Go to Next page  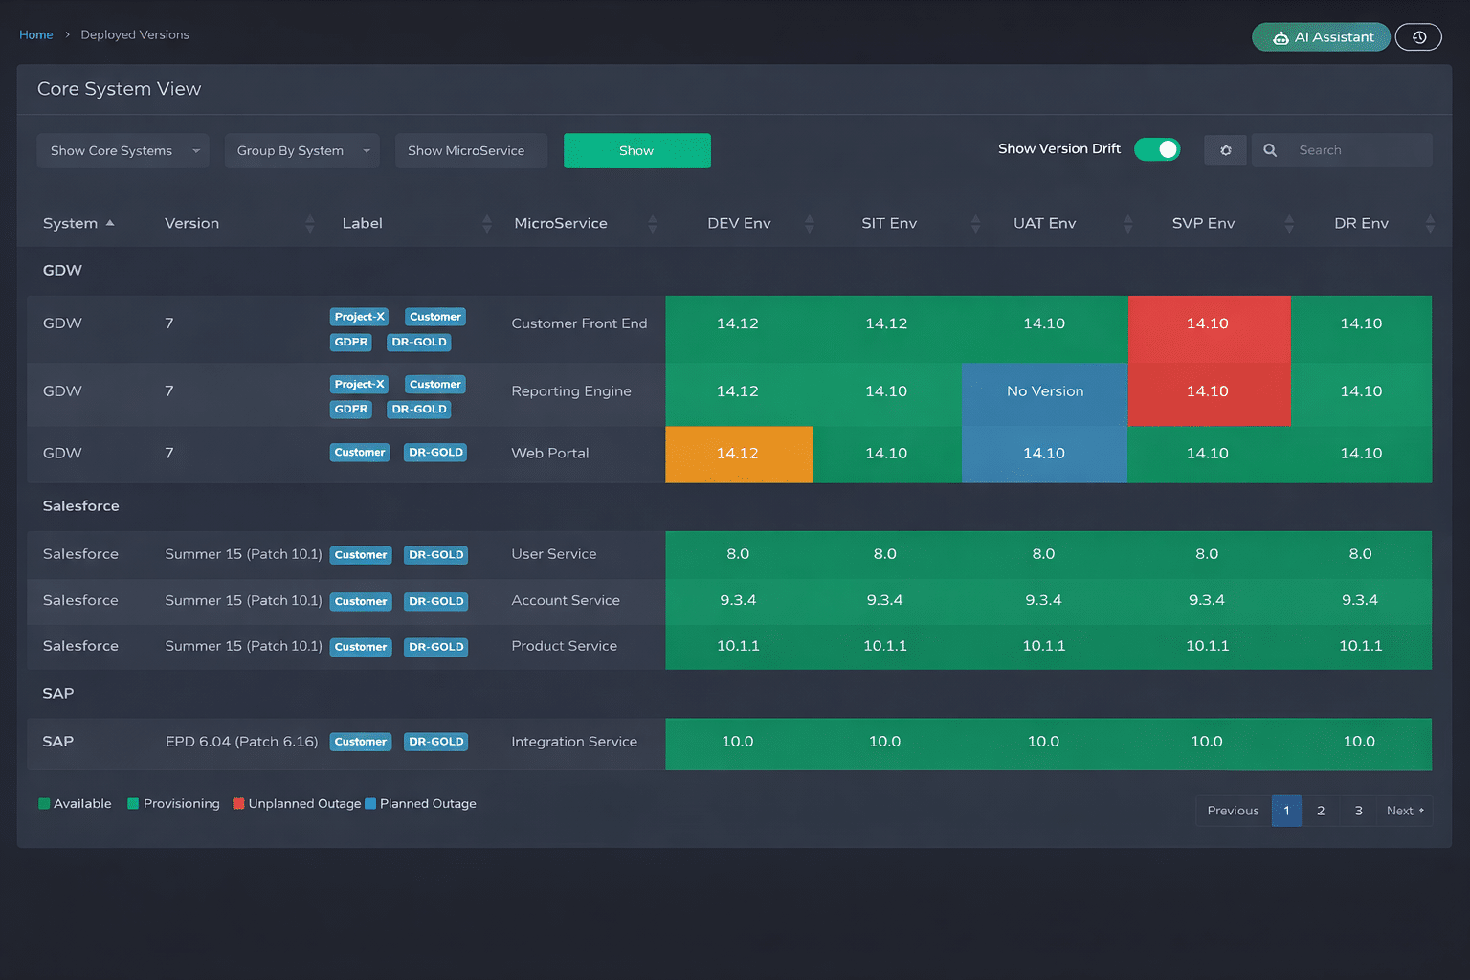(x=1404, y=811)
